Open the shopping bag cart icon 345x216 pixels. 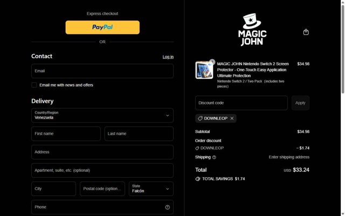[306, 32]
